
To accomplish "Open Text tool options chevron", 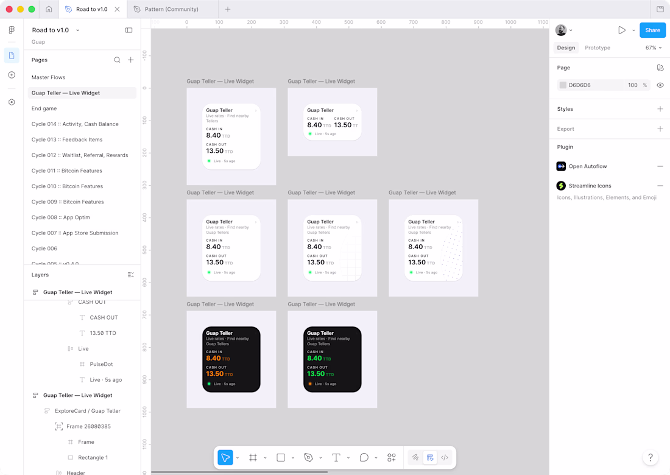I will [x=348, y=457].
